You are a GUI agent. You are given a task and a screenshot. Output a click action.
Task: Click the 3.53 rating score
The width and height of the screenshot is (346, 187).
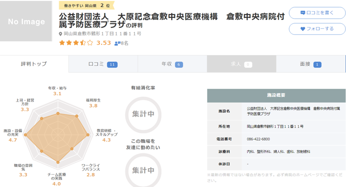point(104,43)
